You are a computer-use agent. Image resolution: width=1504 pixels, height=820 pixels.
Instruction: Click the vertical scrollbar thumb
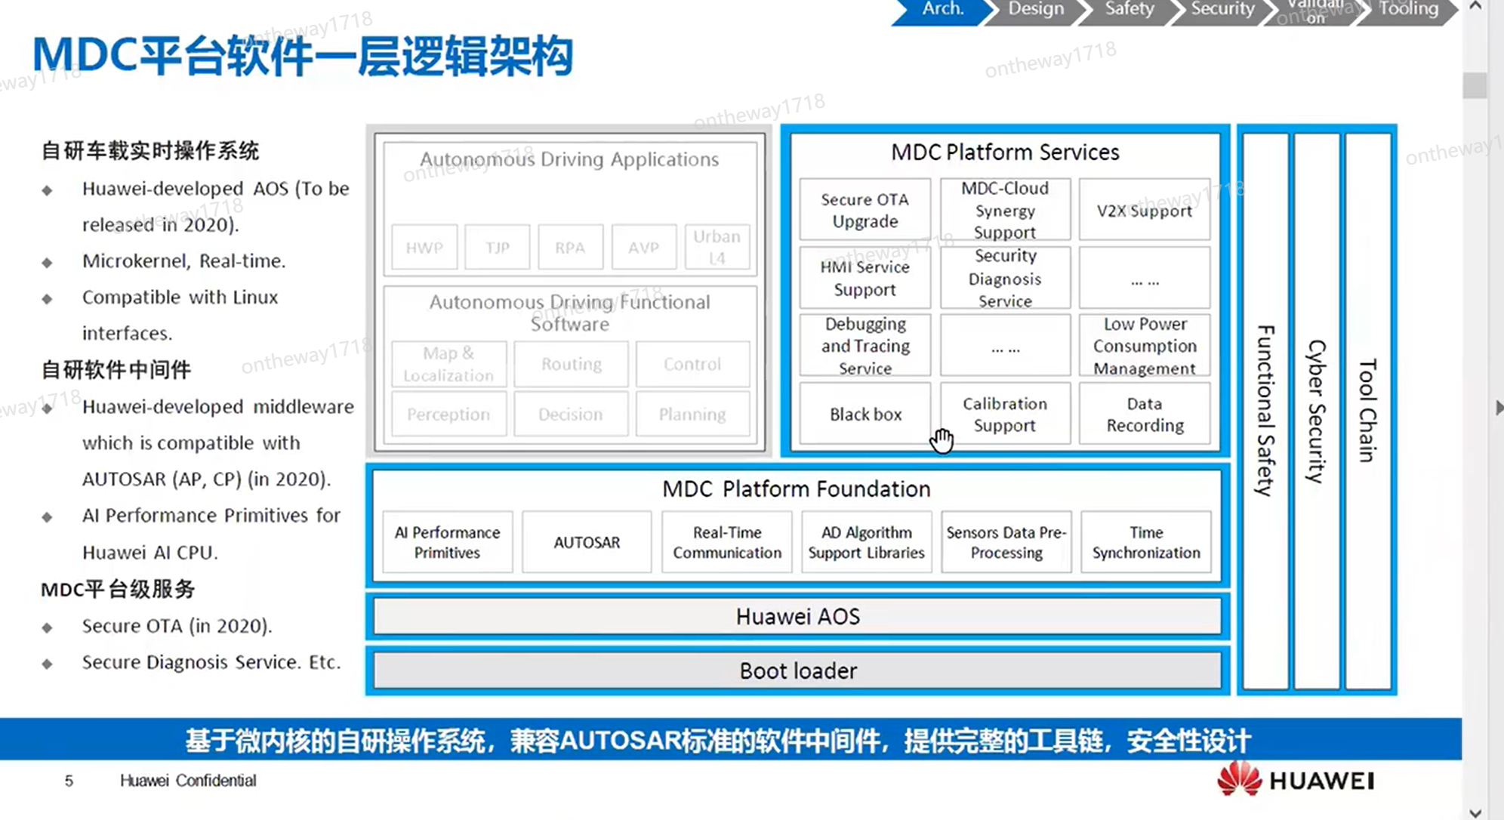(1475, 85)
